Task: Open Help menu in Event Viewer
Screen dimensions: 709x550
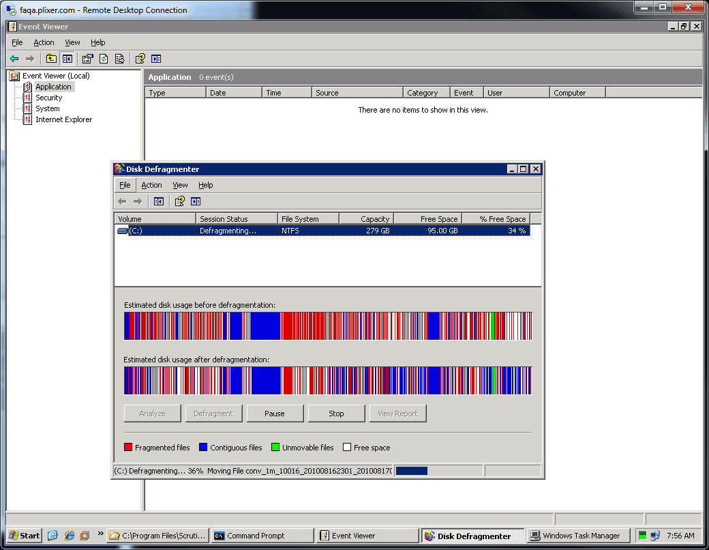Action: (x=98, y=42)
